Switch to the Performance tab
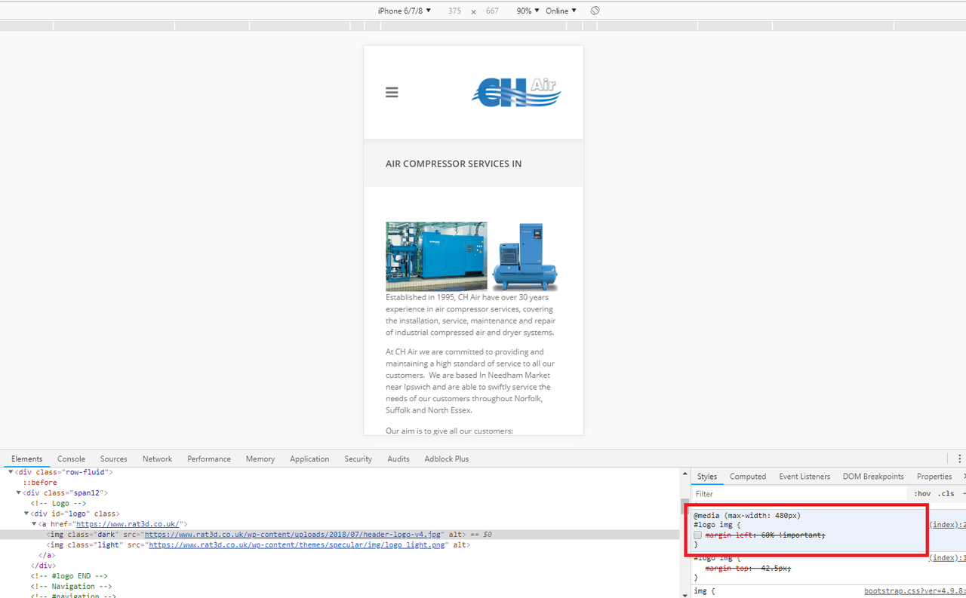The height and width of the screenshot is (598, 966). click(209, 458)
